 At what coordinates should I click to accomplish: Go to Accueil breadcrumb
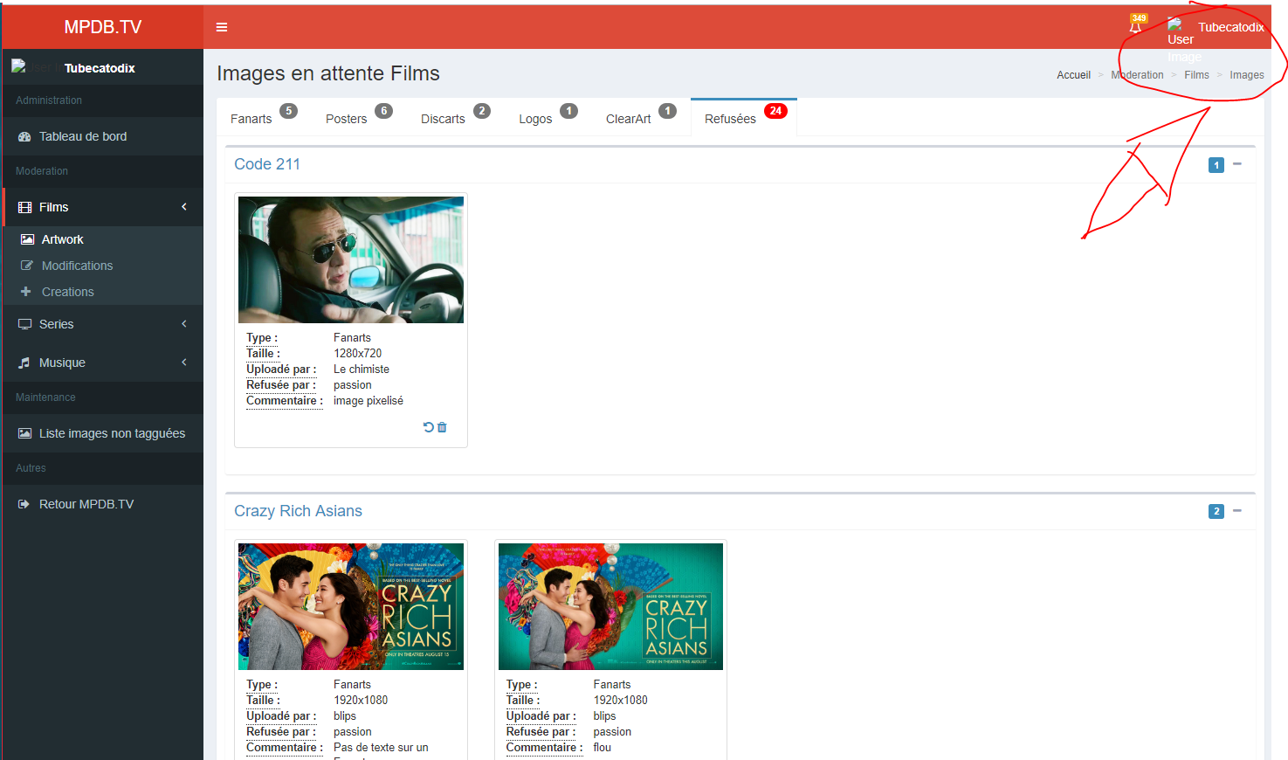pyautogui.click(x=1073, y=75)
